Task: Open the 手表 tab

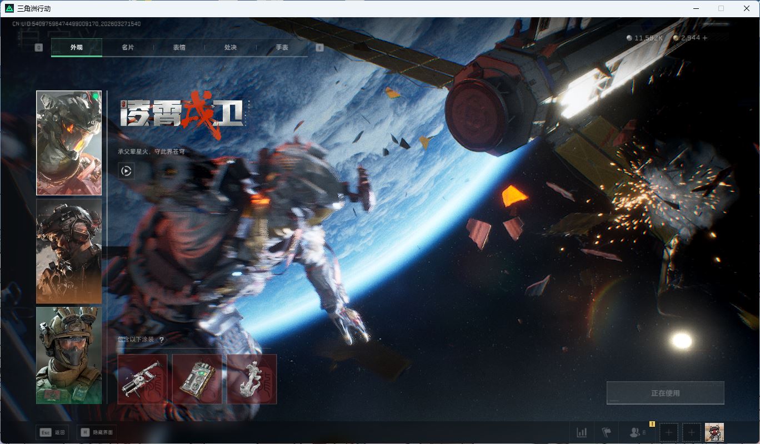Action: point(282,48)
